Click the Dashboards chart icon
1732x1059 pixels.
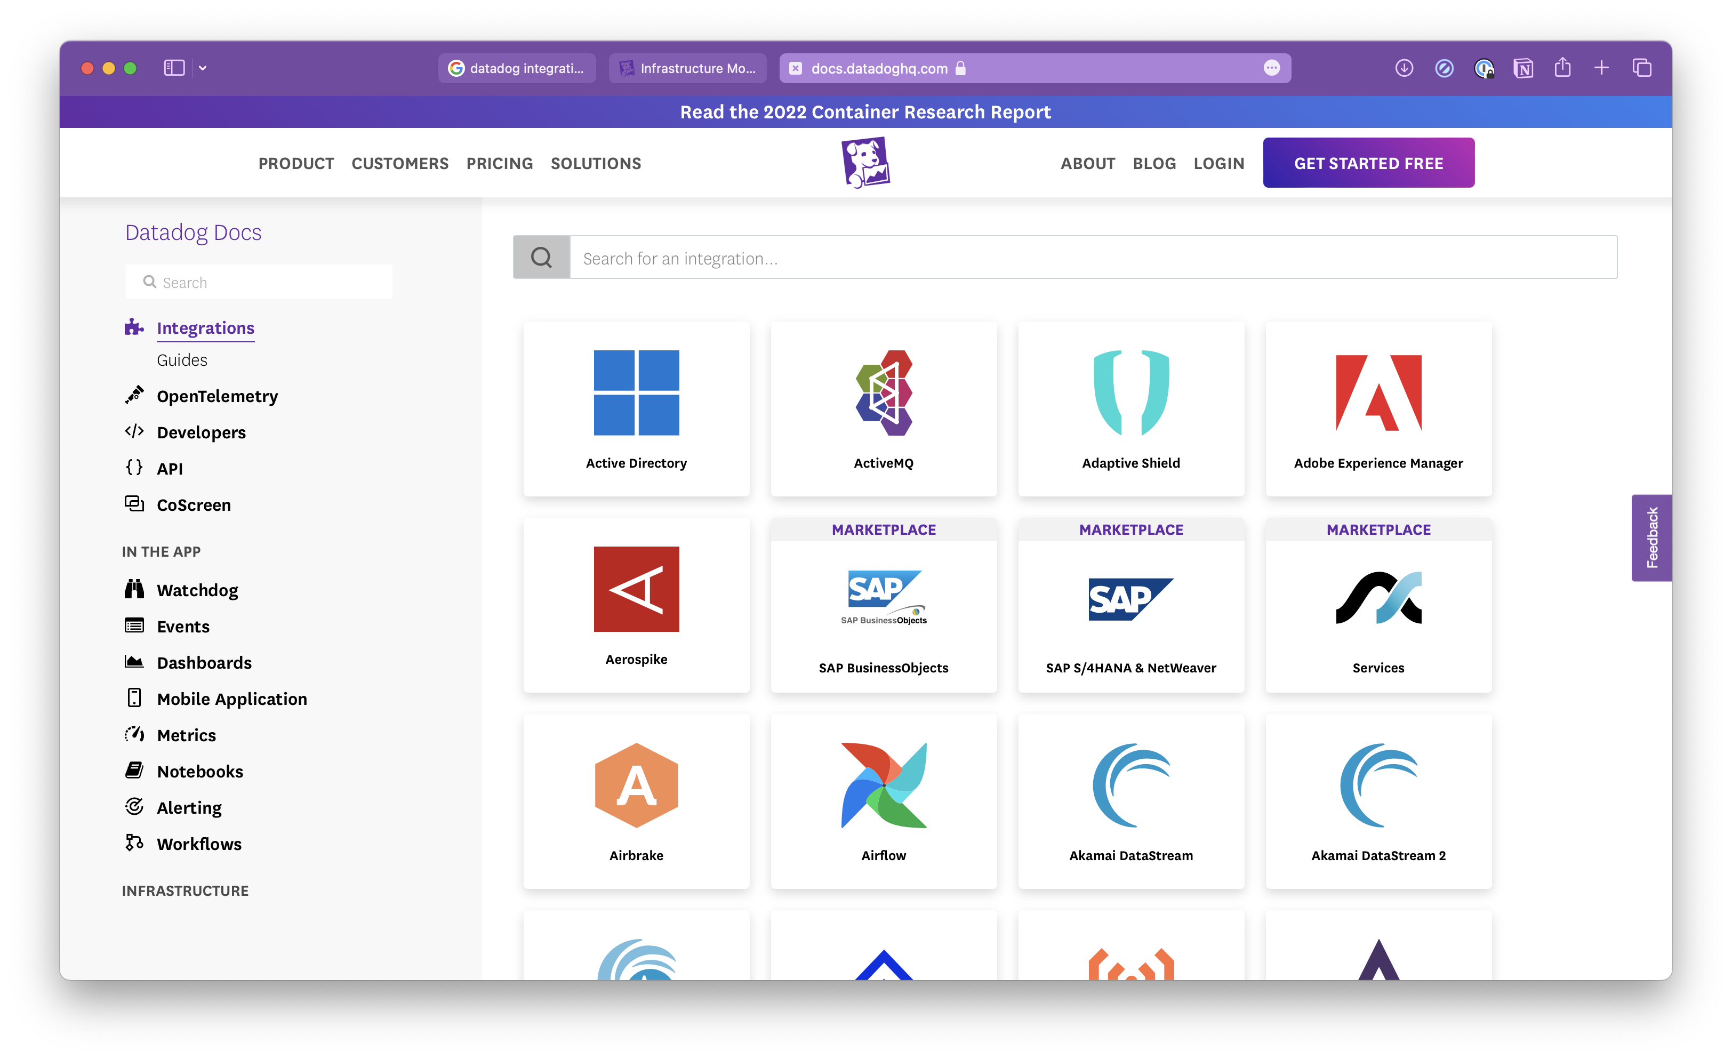(133, 661)
